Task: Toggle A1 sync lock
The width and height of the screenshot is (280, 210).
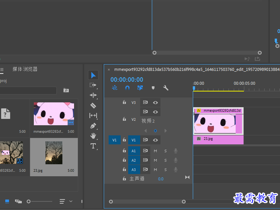Action: coord(145,151)
